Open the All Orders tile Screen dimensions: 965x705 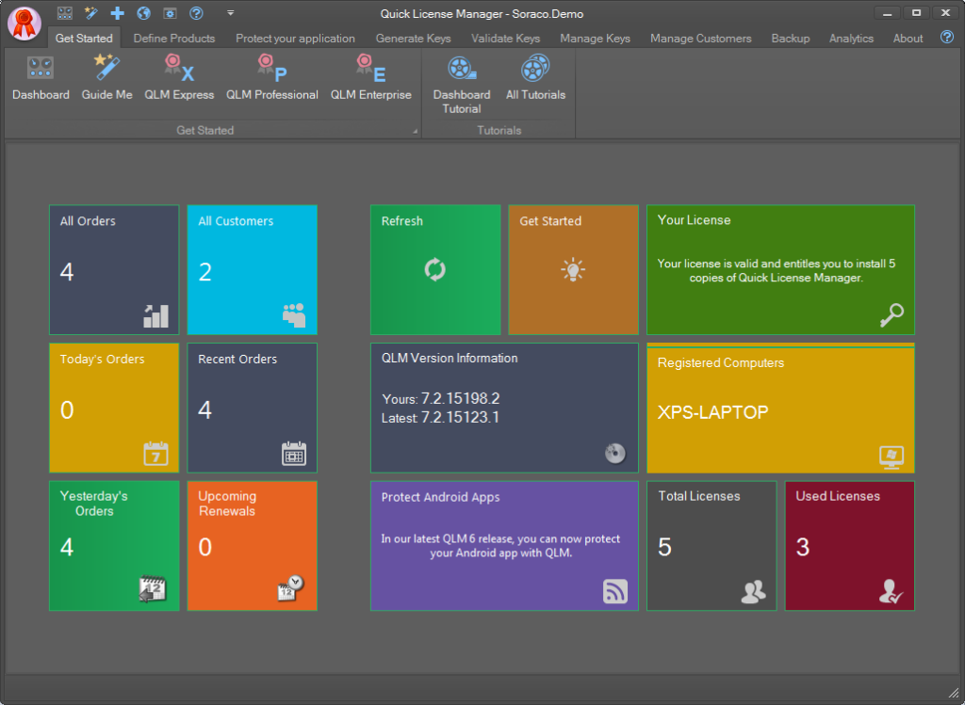pyautogui.click(x=114, y=270)
